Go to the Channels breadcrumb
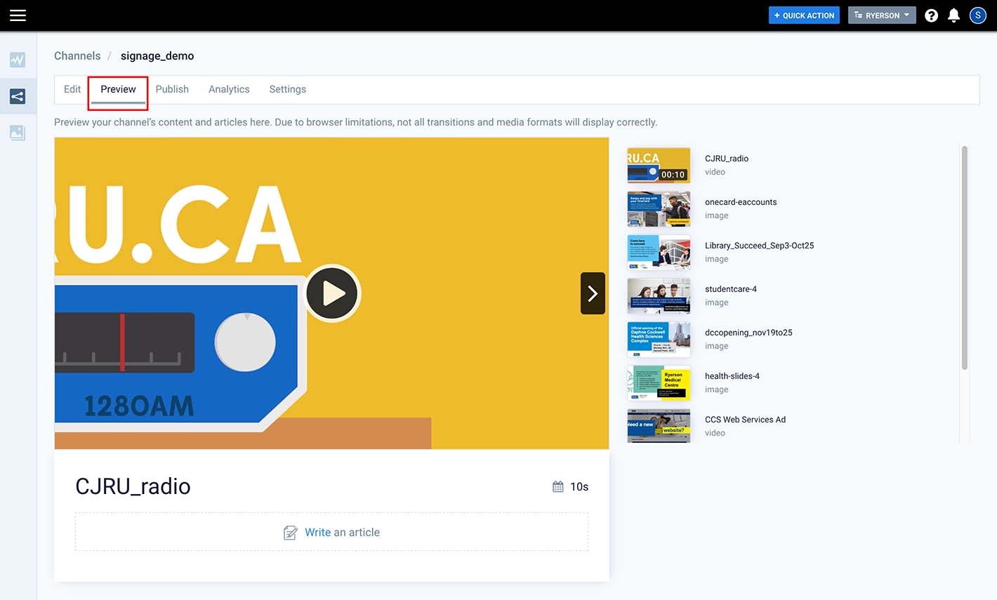Image resolution: width=997 pixels, height=600 pixels. pos(77,56)
